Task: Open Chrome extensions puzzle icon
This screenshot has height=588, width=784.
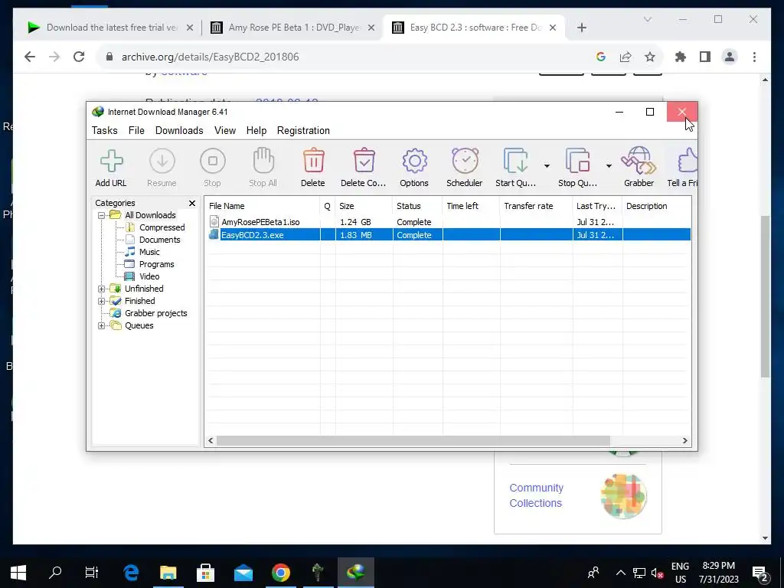Action: click(x=680, y=57)
